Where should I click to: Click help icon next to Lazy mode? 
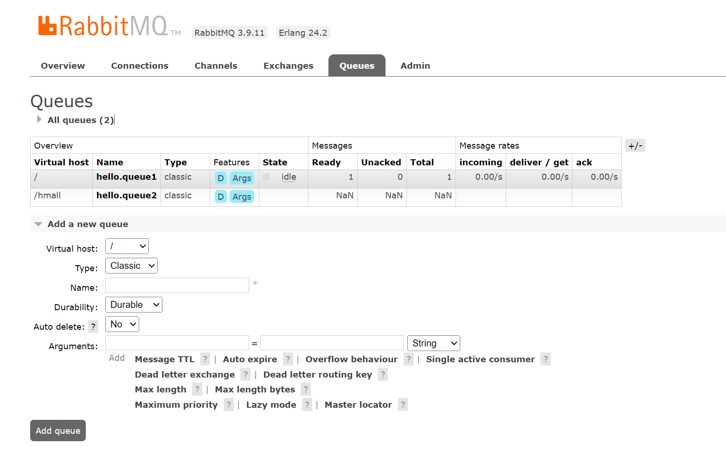click(307, 404)
